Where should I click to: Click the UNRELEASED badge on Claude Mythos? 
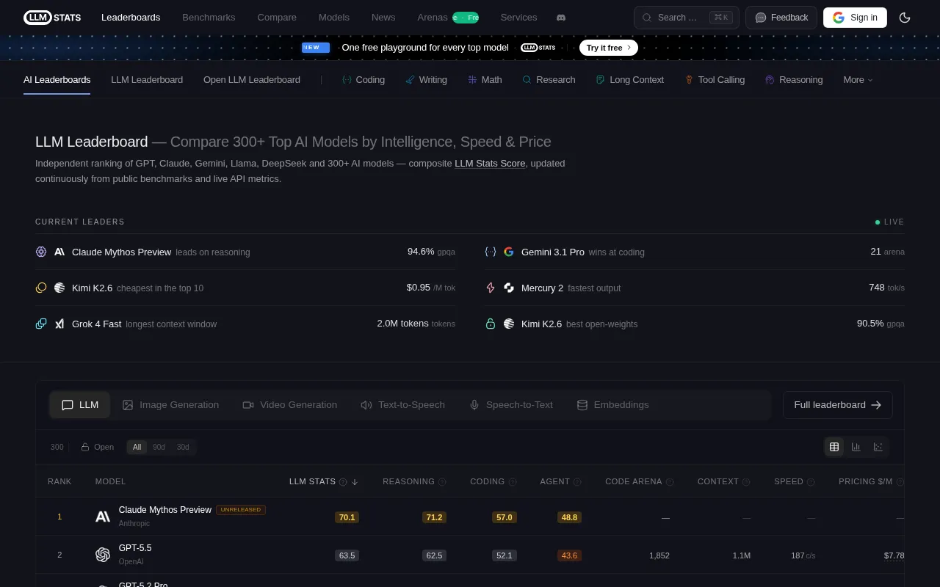pyautogui.click(x=241, y=509)
